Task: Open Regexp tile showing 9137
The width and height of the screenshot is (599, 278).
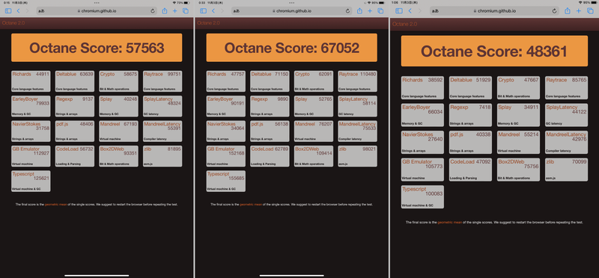Action: tap(74, 106)
